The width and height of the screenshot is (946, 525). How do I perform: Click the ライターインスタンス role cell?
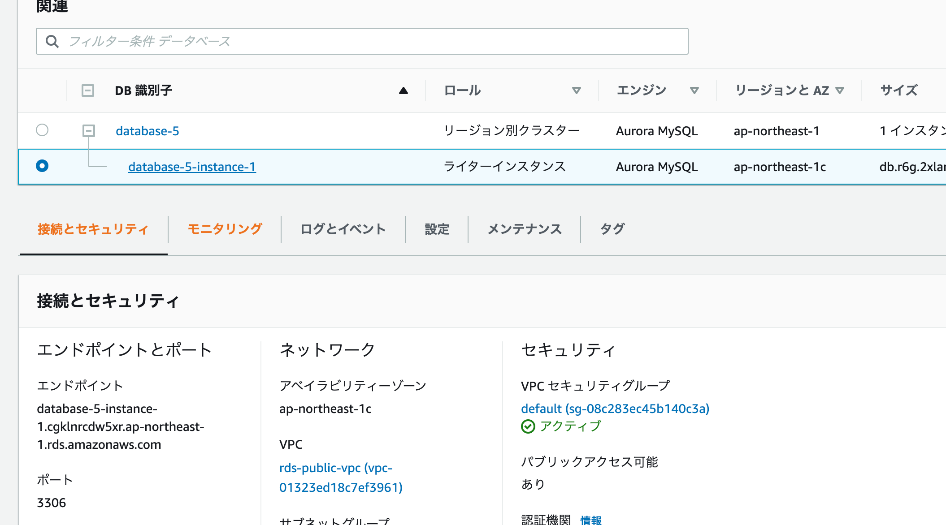(504, 167)
